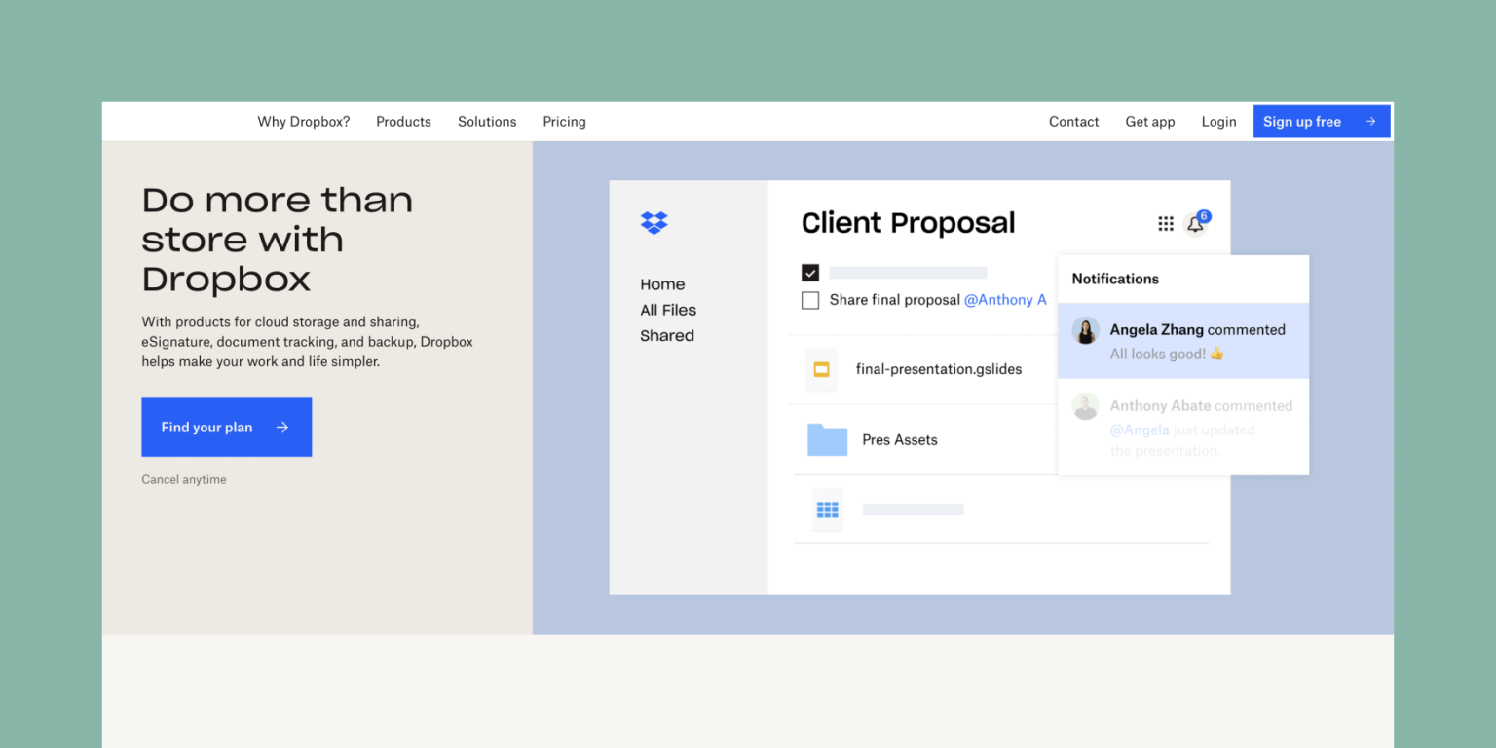Click the @Anthony A mention link
This screenshot has width=1496, height=748.
click(1005, 300)
